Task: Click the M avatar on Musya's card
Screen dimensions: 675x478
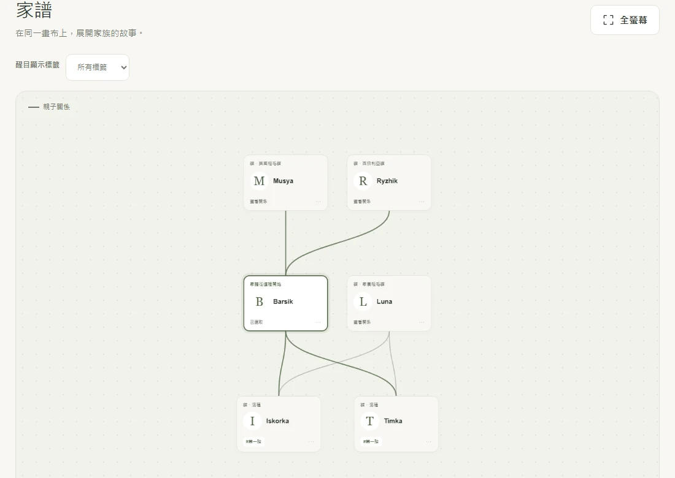Action: coord(259,181)
